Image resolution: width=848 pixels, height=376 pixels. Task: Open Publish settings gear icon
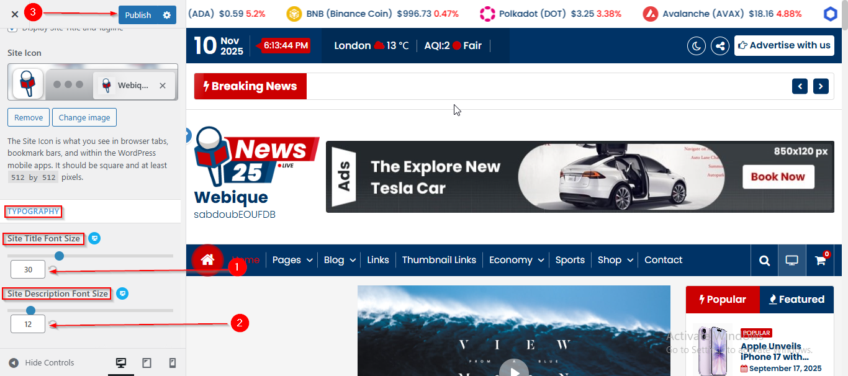click(166, 15)
